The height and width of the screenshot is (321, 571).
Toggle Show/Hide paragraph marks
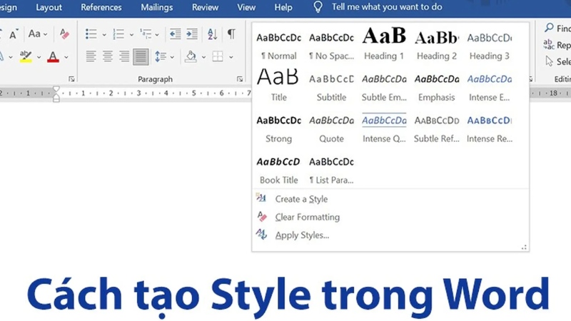tap(231, 34)
